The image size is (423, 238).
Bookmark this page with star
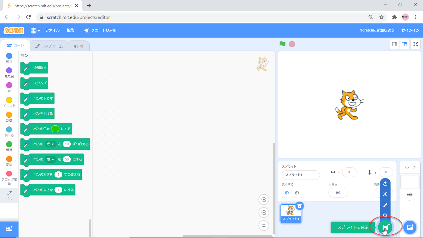(381, 17)
